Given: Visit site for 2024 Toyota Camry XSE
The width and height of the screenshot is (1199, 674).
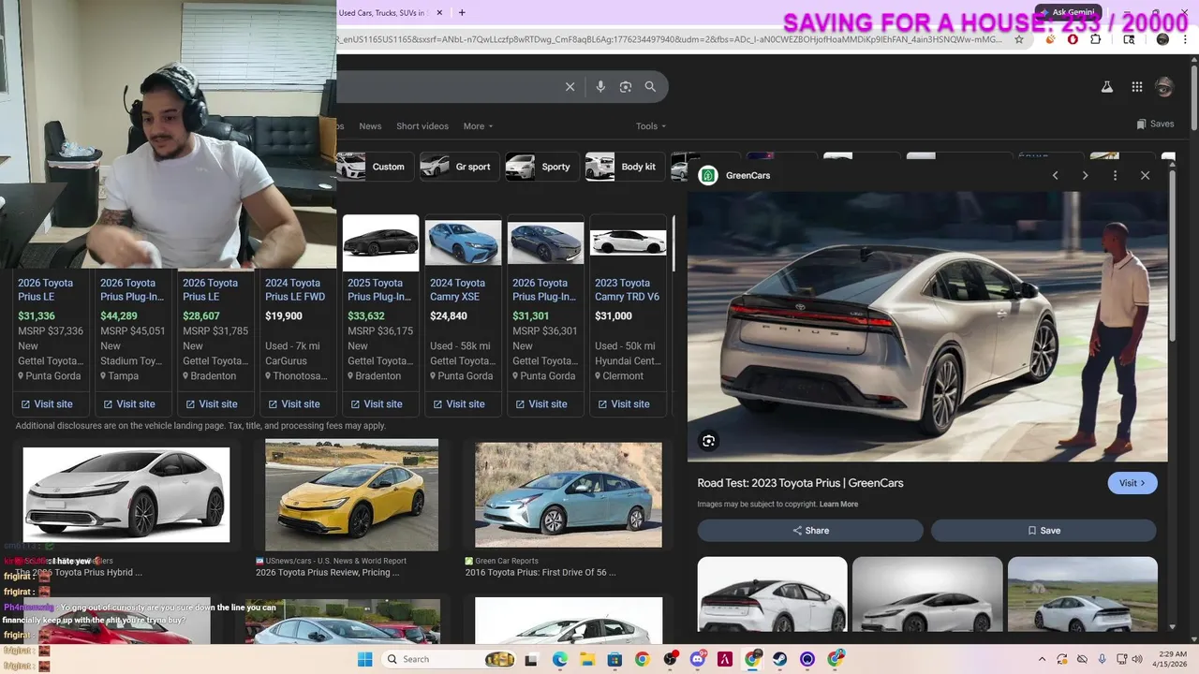Looking at the screenshot, I should (x=459, y=404).
